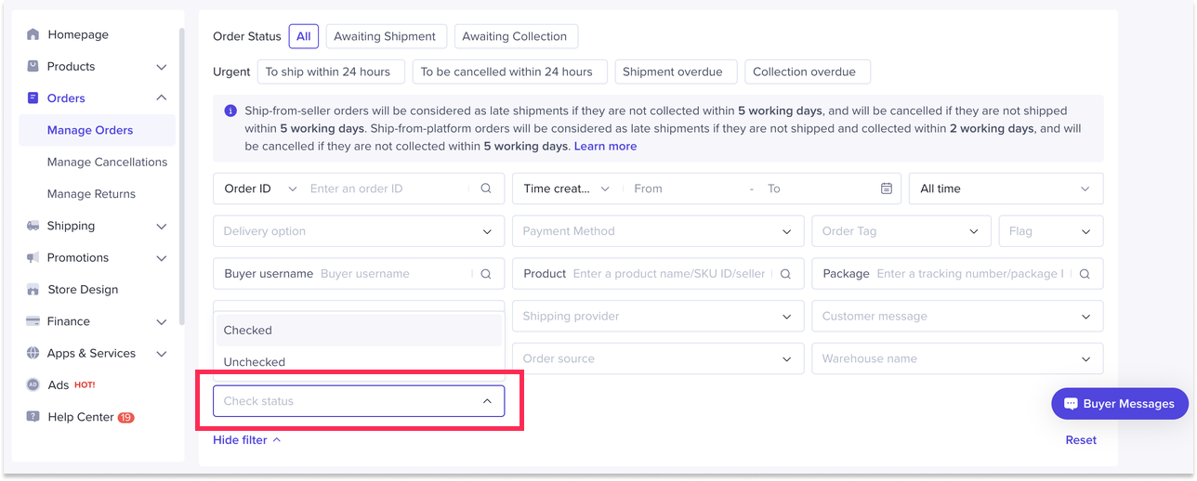1197x481 pixels.
Task: Click the product name search input field
Action: coord(669,274)
